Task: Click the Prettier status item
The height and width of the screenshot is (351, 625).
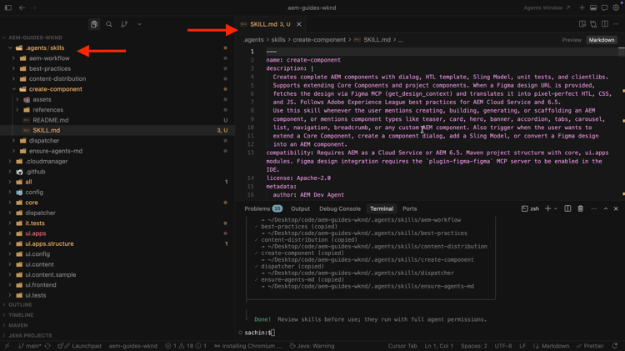Action: 590,346
